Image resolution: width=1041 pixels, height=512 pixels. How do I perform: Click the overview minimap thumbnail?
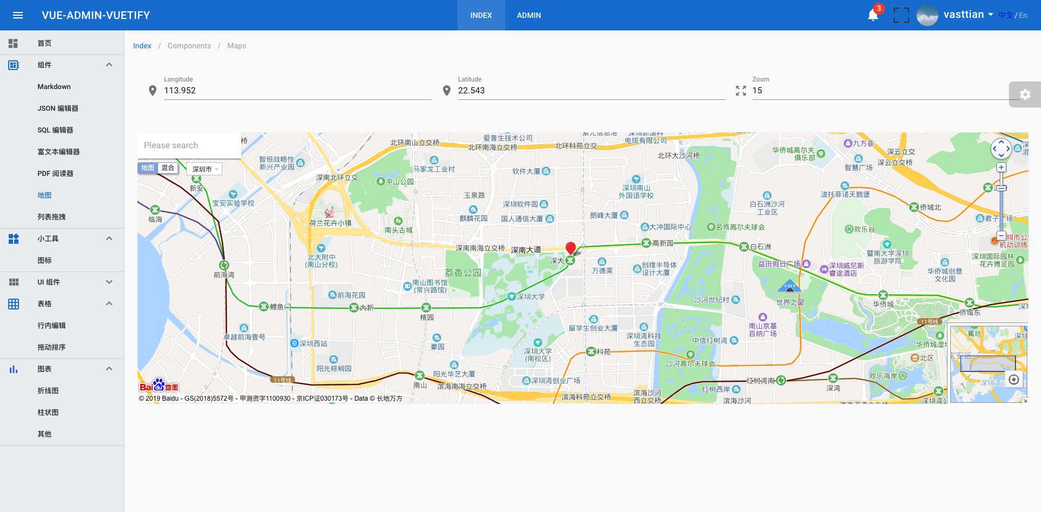pos(988,364)
